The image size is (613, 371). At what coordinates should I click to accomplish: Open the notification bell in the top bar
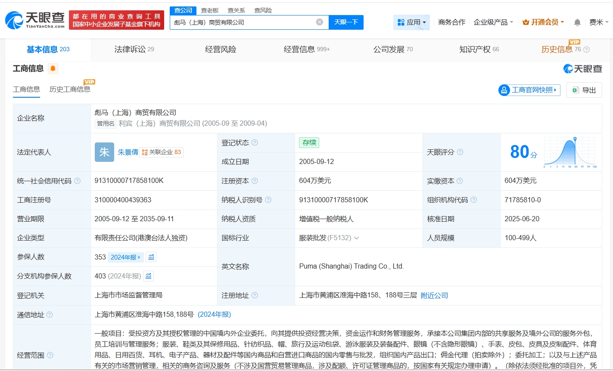[x=577, y=22]
